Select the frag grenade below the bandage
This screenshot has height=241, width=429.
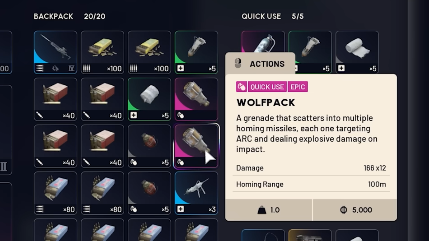click(x=149, y=146)
